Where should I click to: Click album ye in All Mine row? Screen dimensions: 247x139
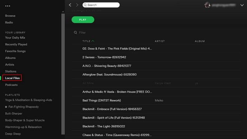196,83
